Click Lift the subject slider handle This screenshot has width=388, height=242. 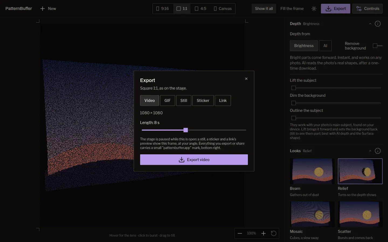click(294, 88)
